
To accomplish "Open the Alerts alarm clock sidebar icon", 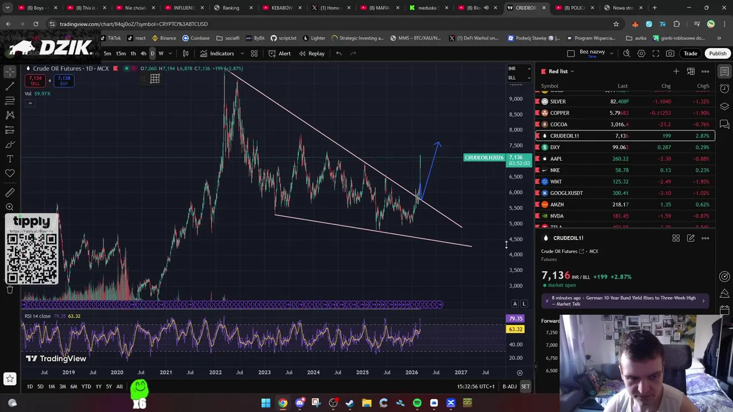I will [x=724, y=89].
